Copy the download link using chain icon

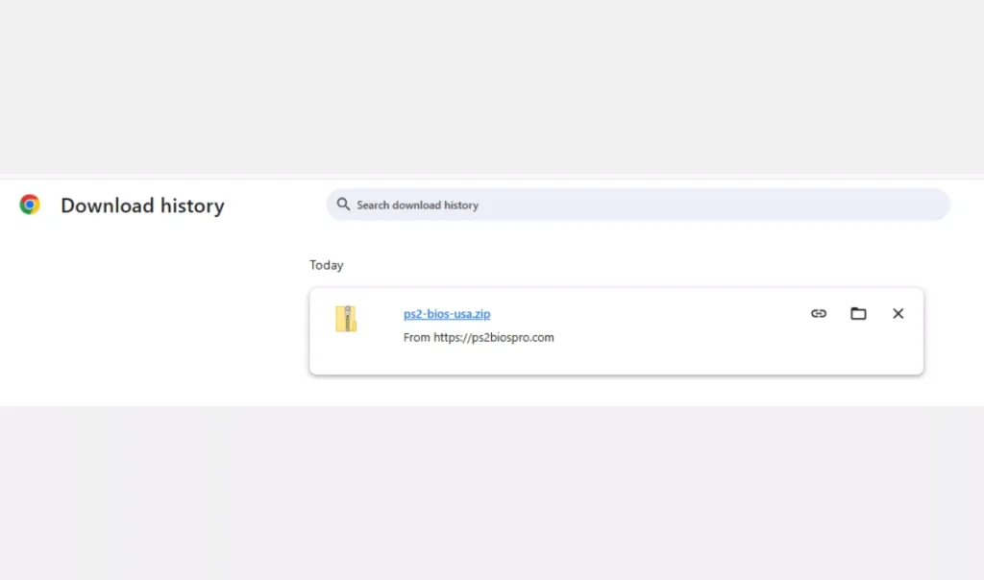[819, 313]
